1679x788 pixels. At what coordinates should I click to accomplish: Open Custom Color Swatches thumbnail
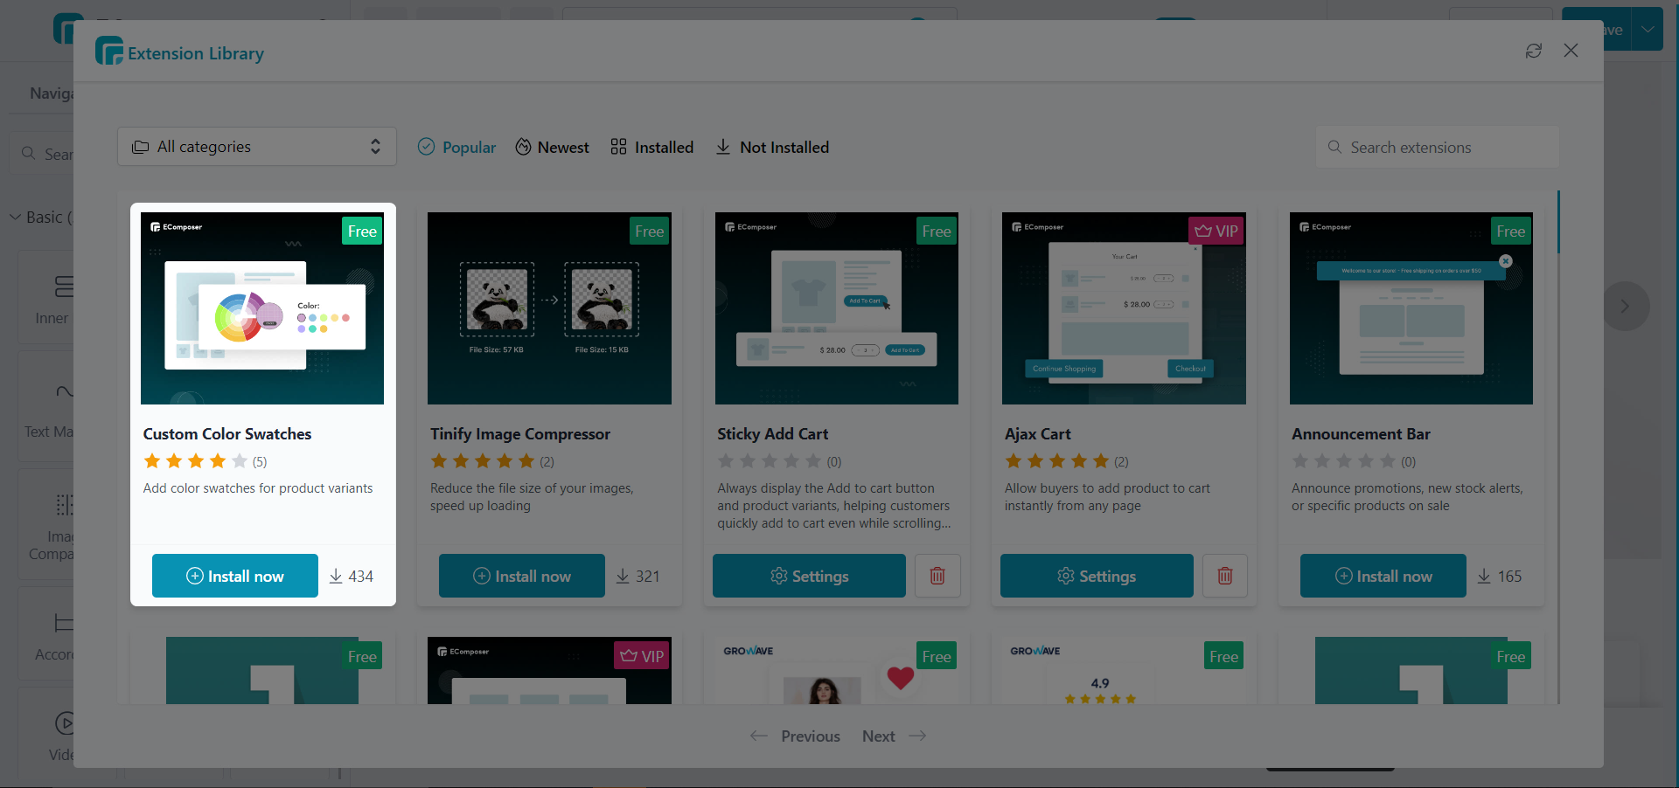(262, 308)
